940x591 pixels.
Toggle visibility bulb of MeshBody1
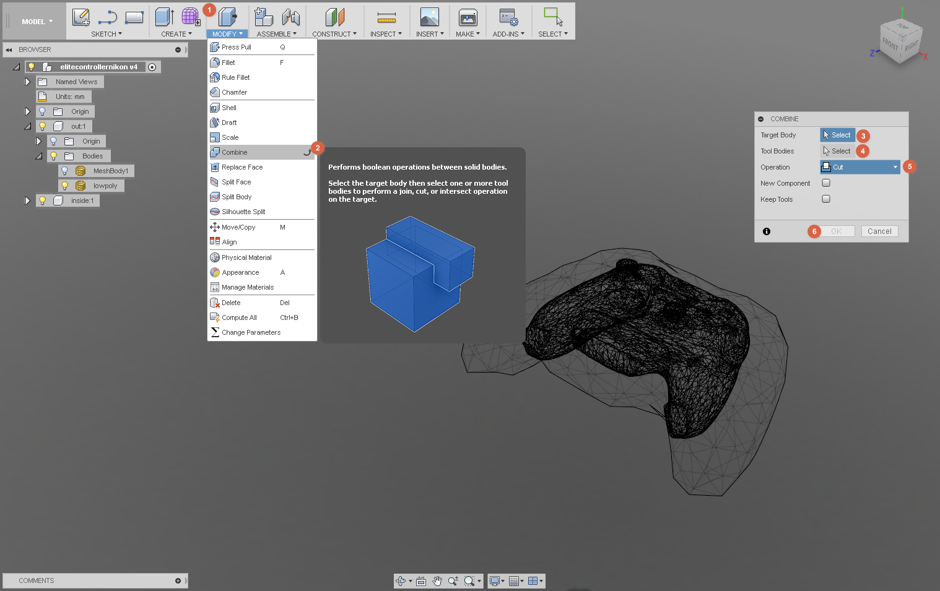[64, 171]
